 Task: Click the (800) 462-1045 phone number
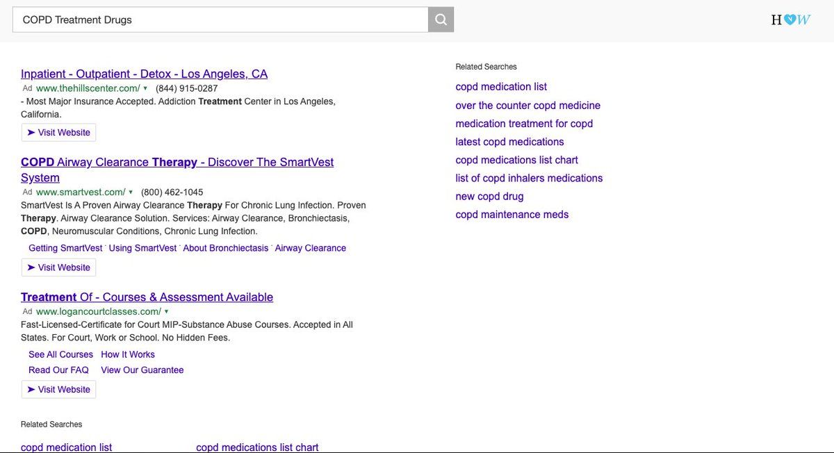click(x=172, y=192)
